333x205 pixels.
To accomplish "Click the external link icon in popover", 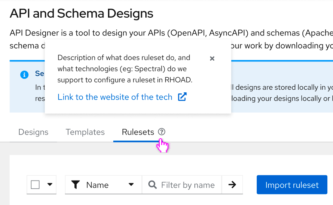I will pos(182,97).
